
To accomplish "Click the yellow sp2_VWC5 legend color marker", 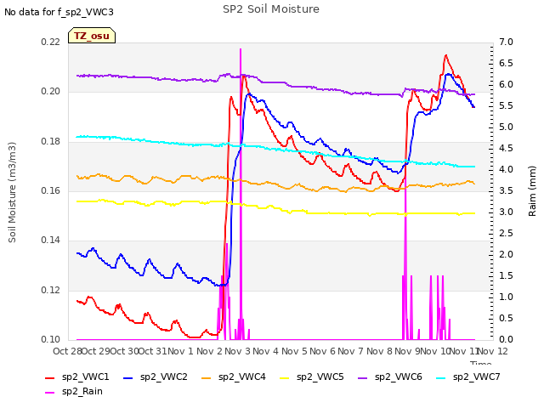I will (x=285, y=377).
